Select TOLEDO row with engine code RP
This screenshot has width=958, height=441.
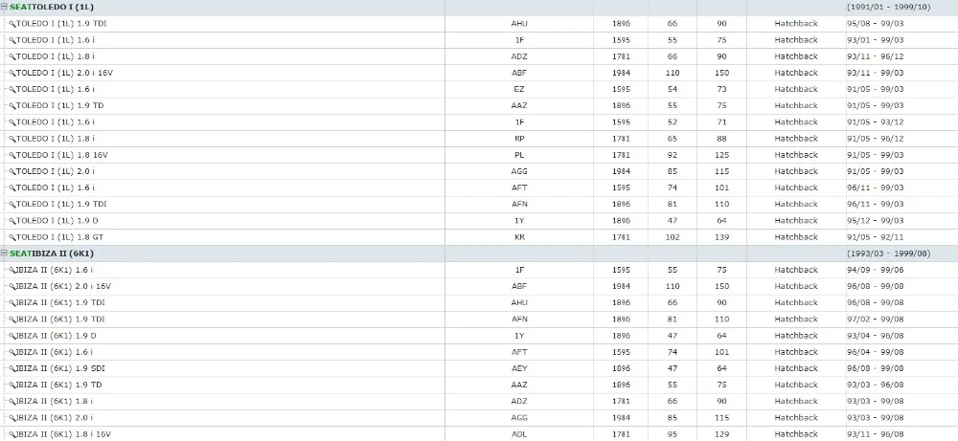point(479,139)
